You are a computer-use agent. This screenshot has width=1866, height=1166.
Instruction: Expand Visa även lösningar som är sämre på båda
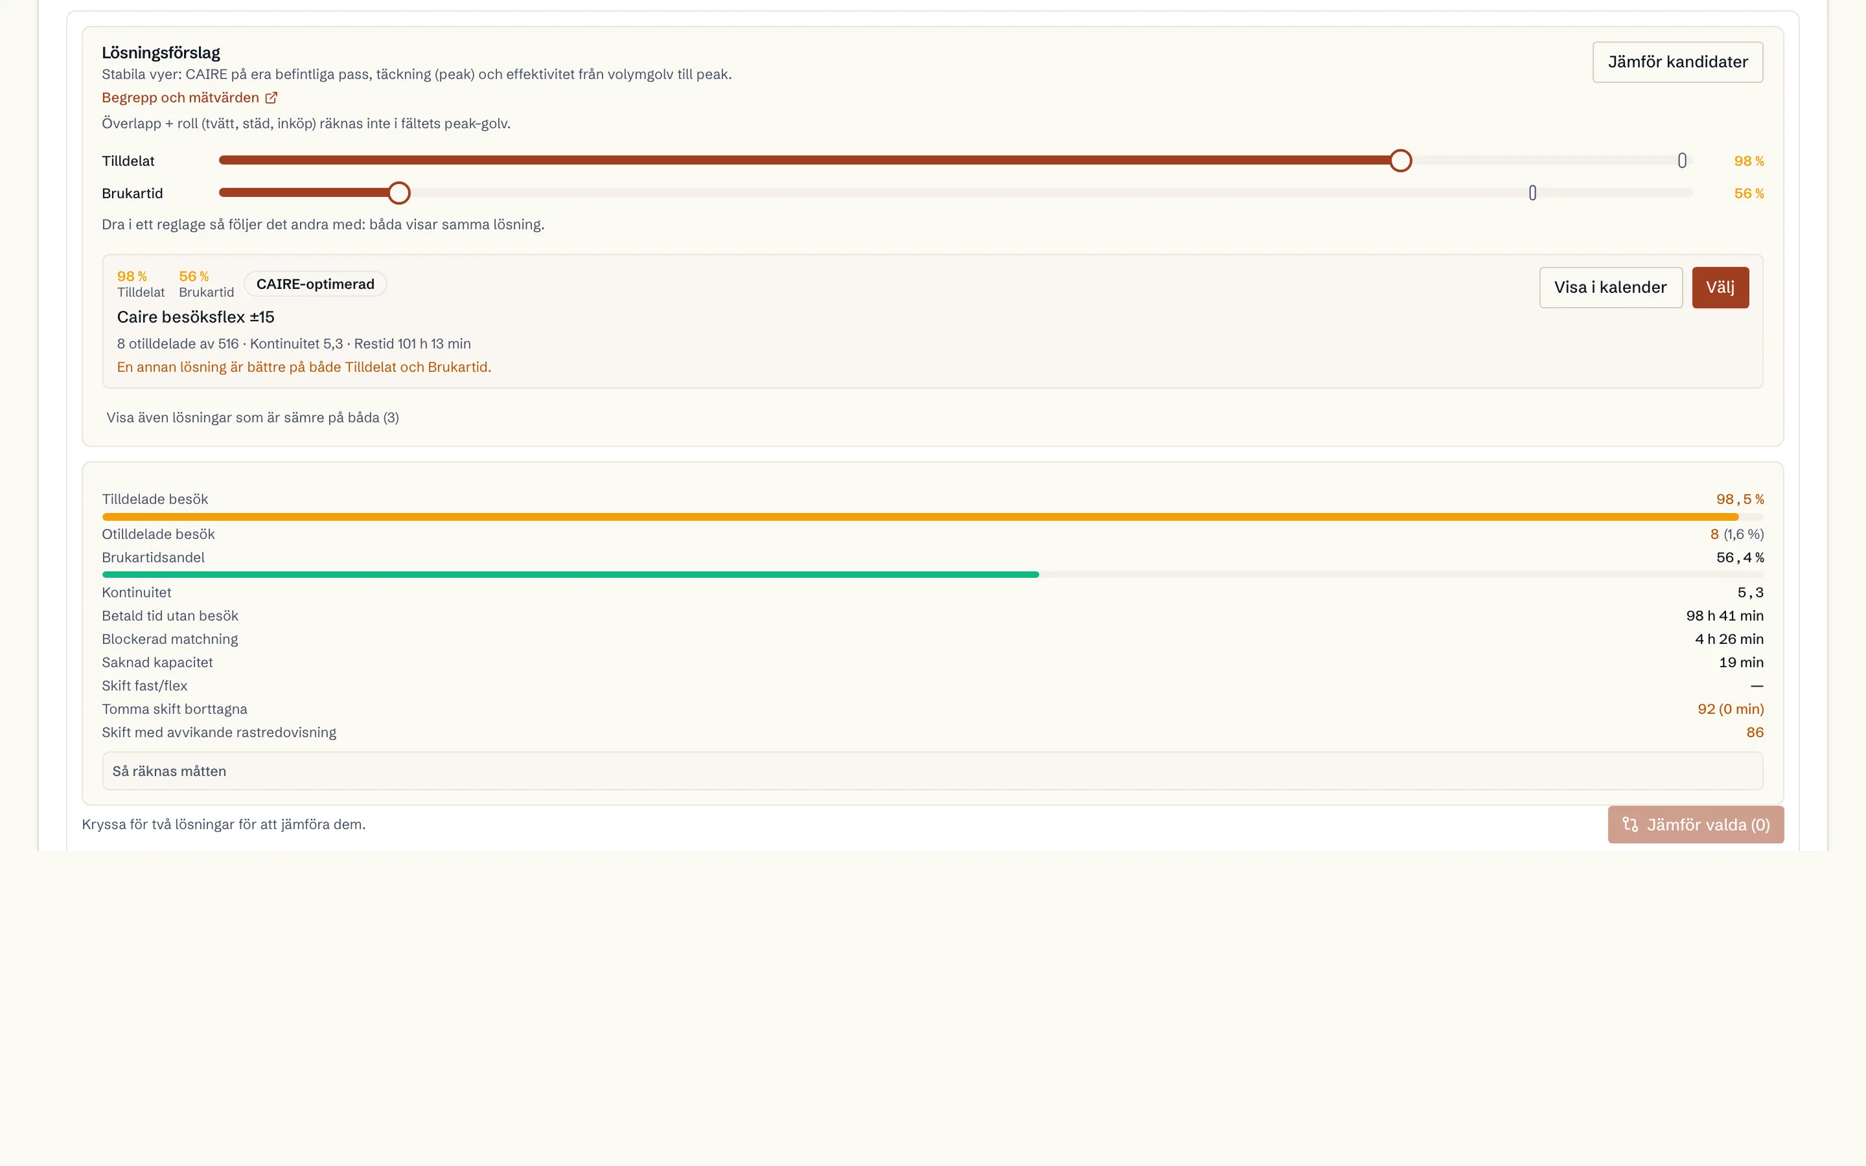tap(252, 418)
